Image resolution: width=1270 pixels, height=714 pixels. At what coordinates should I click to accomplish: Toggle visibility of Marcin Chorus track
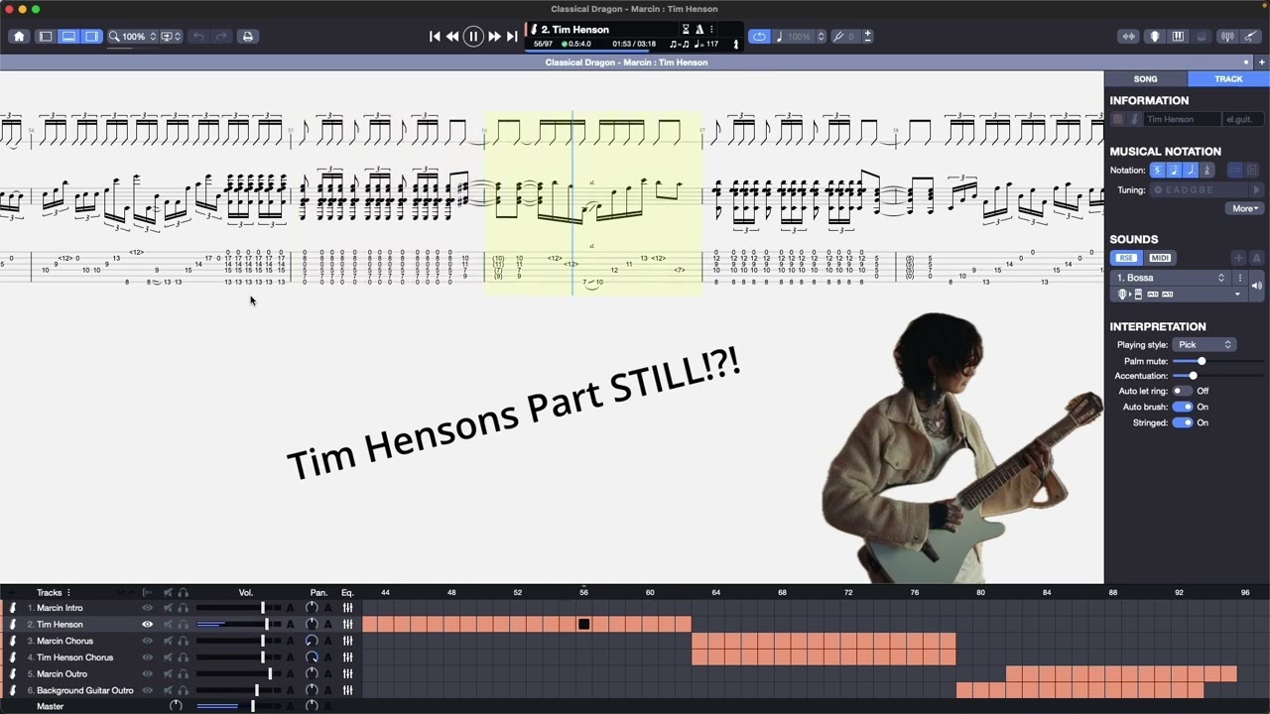pos(147,642)
